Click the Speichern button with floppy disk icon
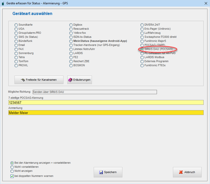This screenshot has height=184, width=210. tap(108, 172)
